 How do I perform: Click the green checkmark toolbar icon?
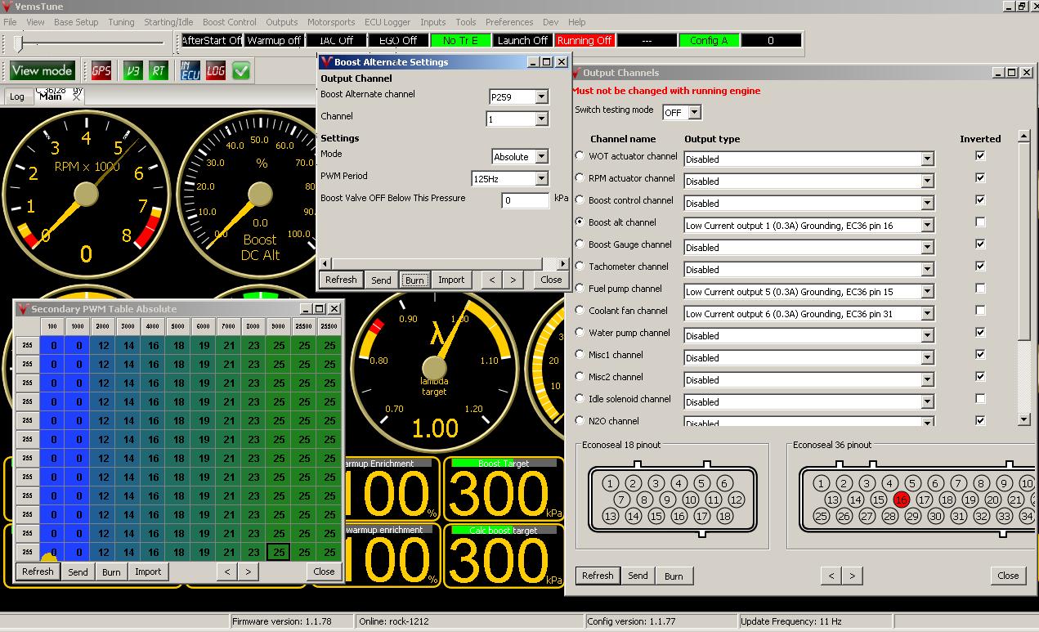(241, 71)
